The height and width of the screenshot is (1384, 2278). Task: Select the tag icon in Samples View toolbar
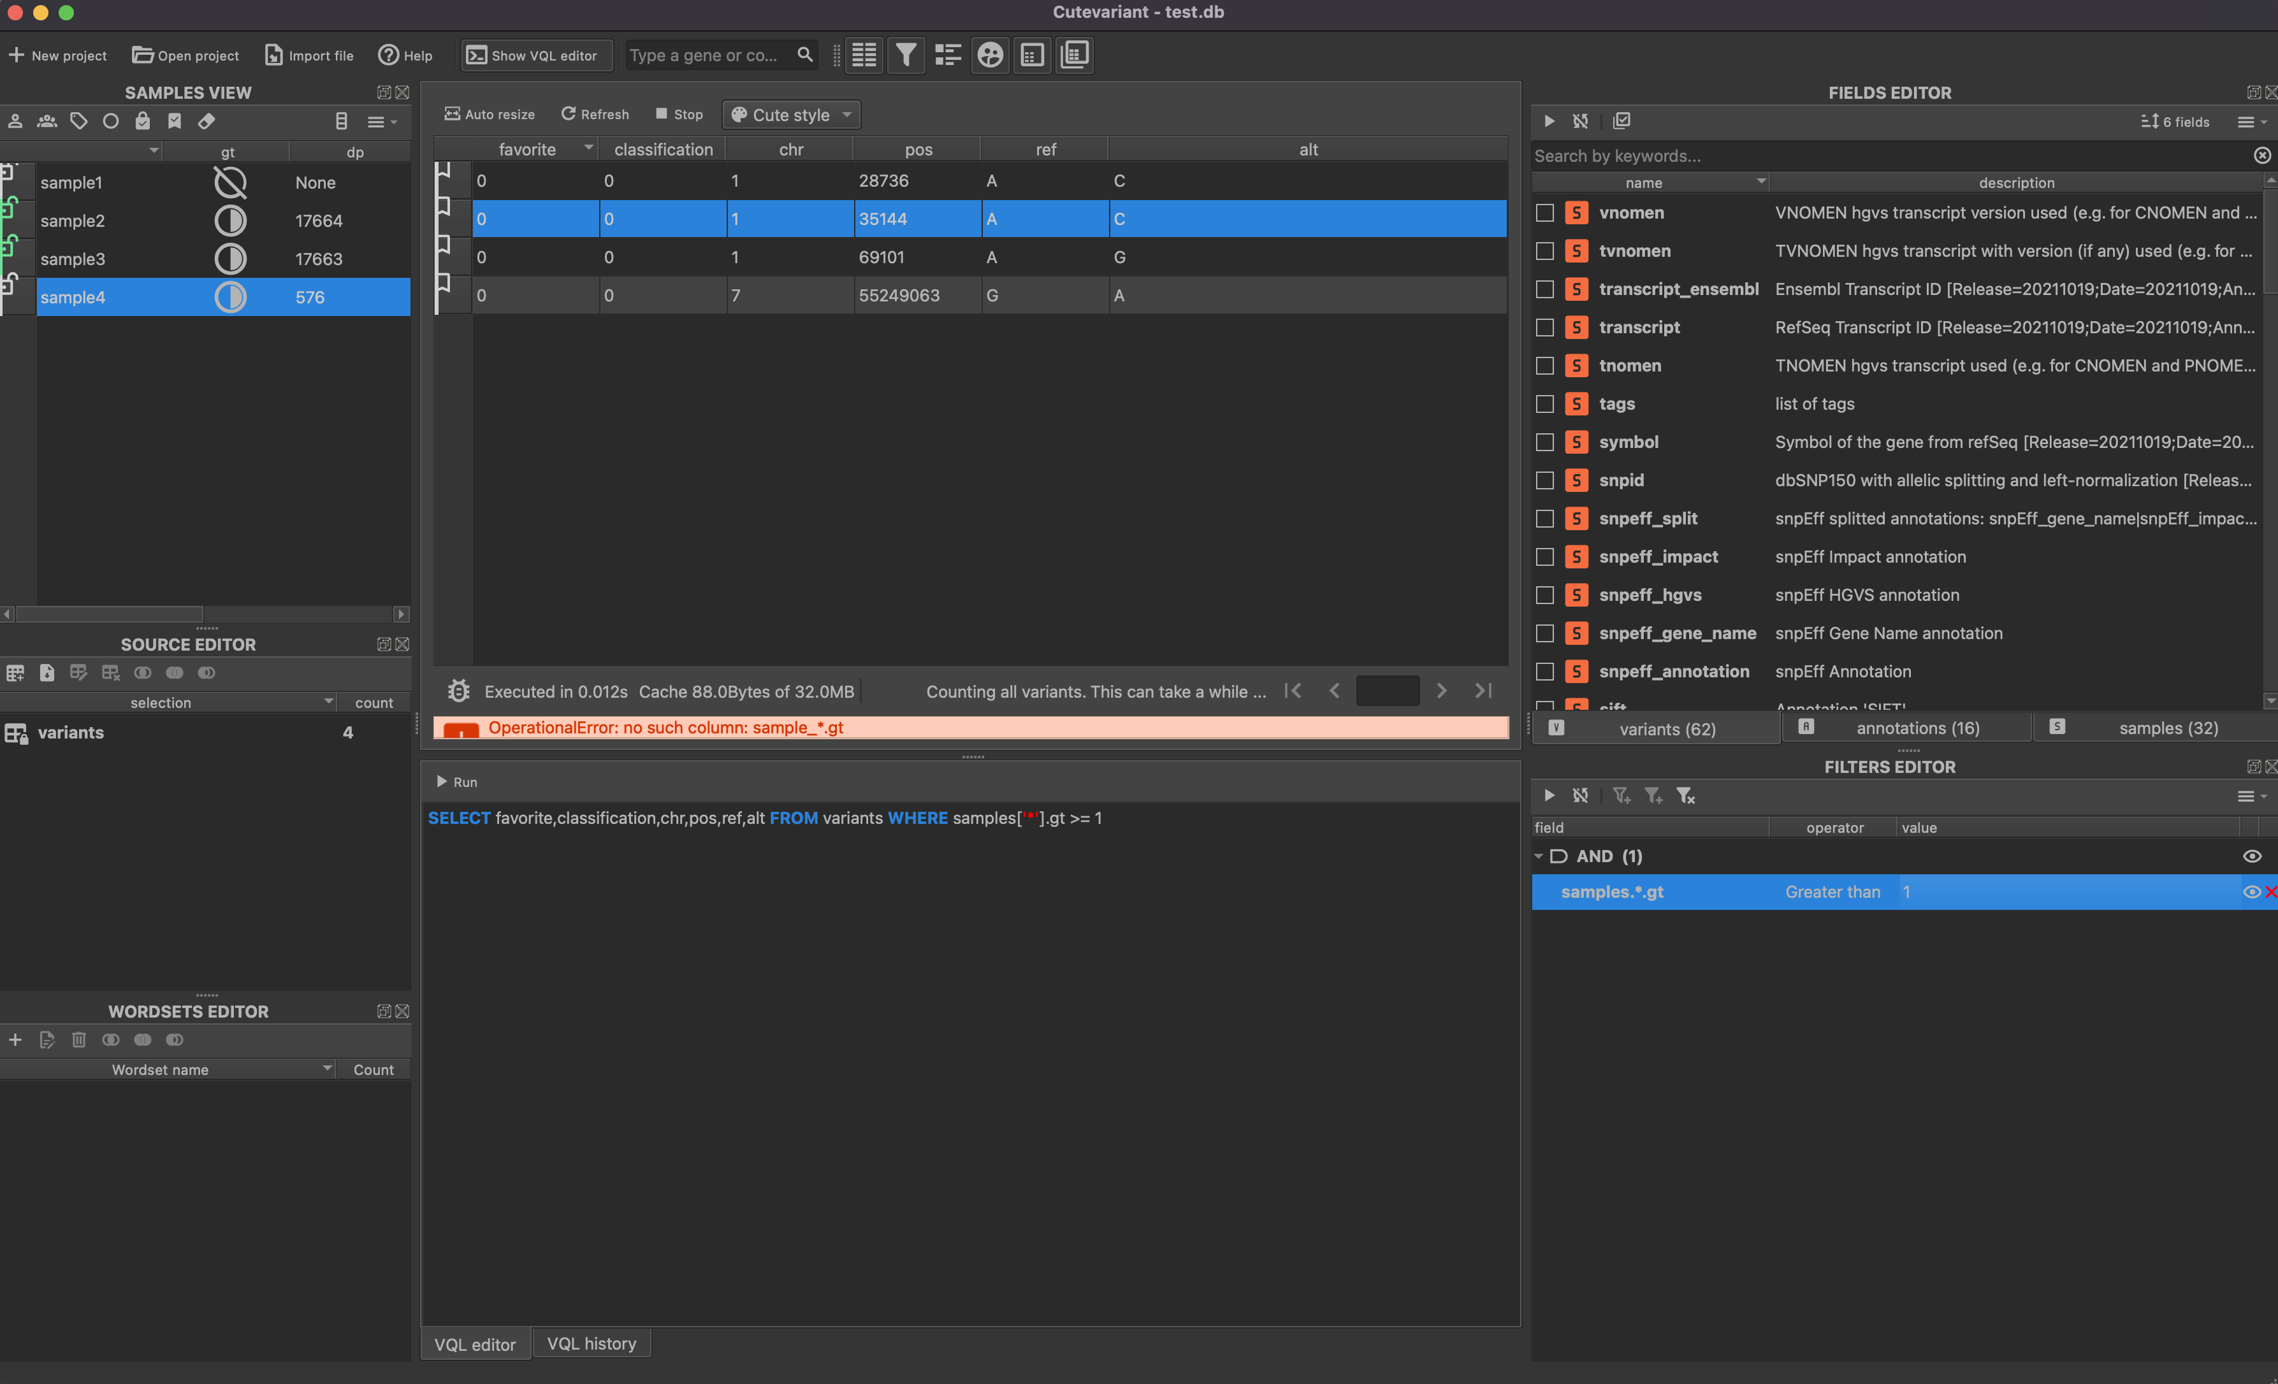[78, 121]
